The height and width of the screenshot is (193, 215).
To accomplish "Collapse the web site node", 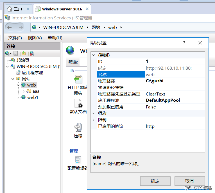I will 18,85.
